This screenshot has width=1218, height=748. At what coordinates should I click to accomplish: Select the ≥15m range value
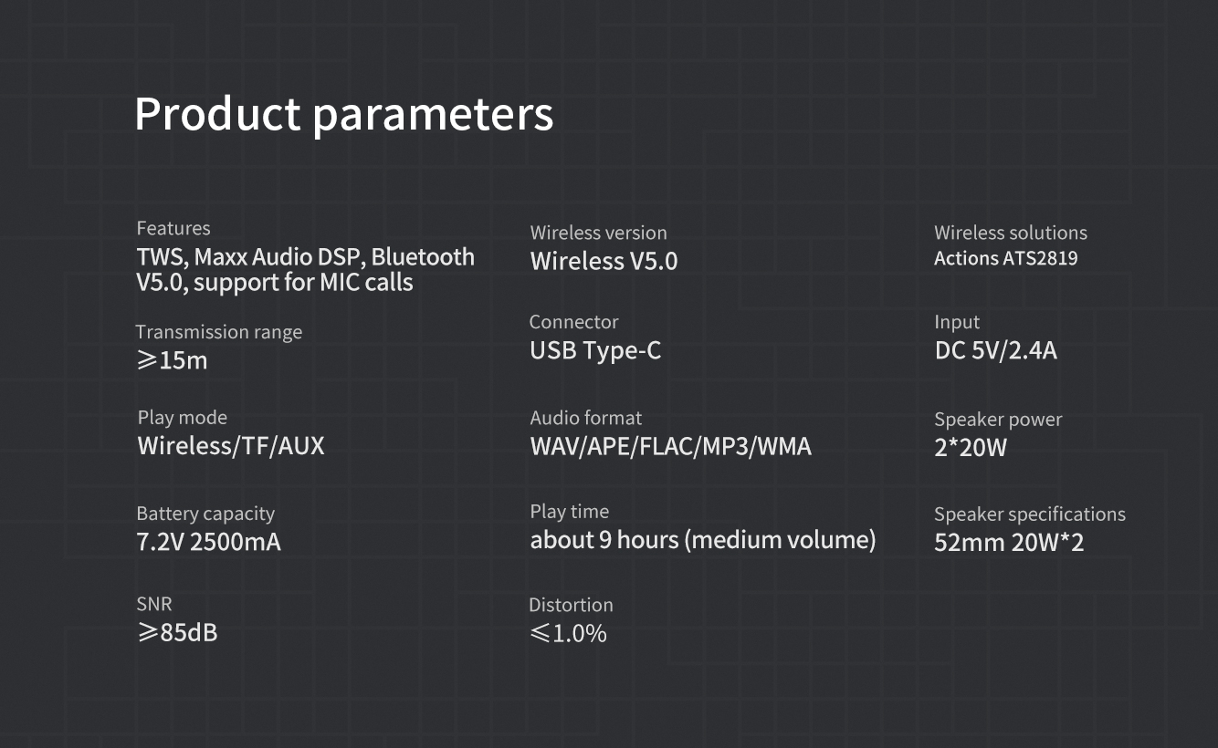173,360
